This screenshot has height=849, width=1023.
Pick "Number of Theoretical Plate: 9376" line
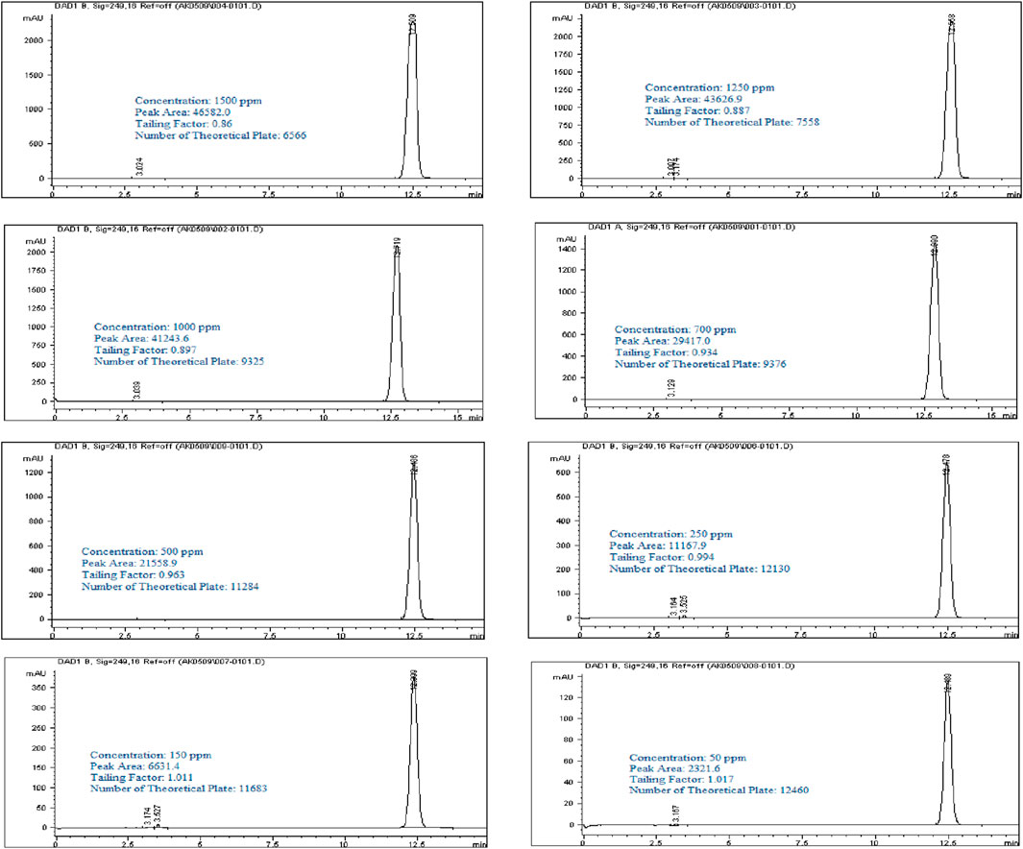point(700,364)
